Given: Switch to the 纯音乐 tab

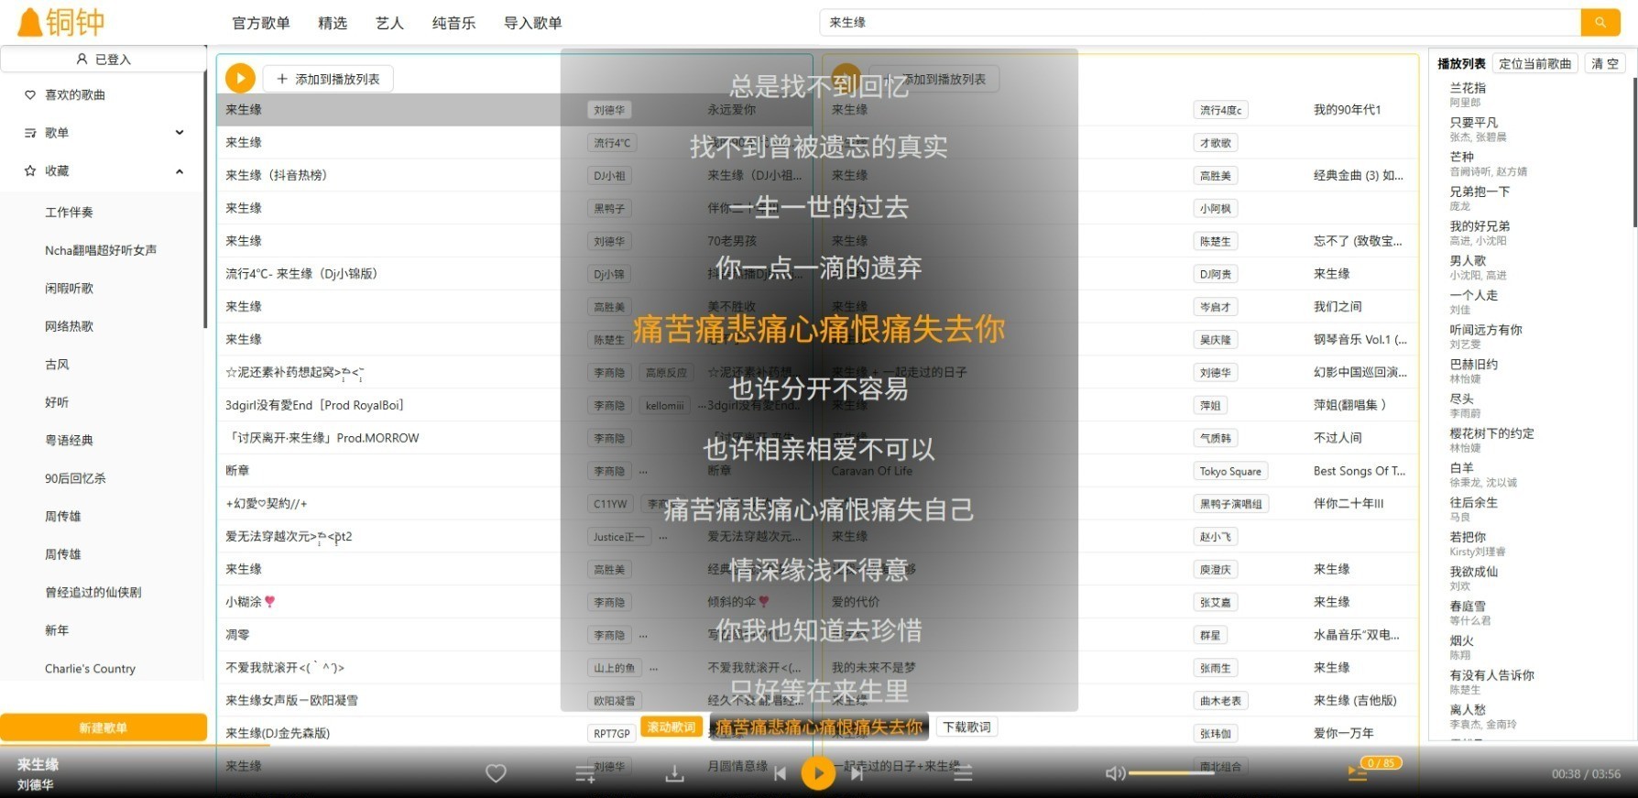Looking at the screenshot, I should 453,23.
